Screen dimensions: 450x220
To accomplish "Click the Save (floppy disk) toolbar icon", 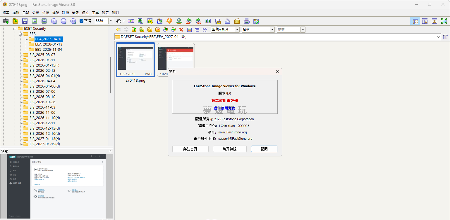I will click(25, 21).
